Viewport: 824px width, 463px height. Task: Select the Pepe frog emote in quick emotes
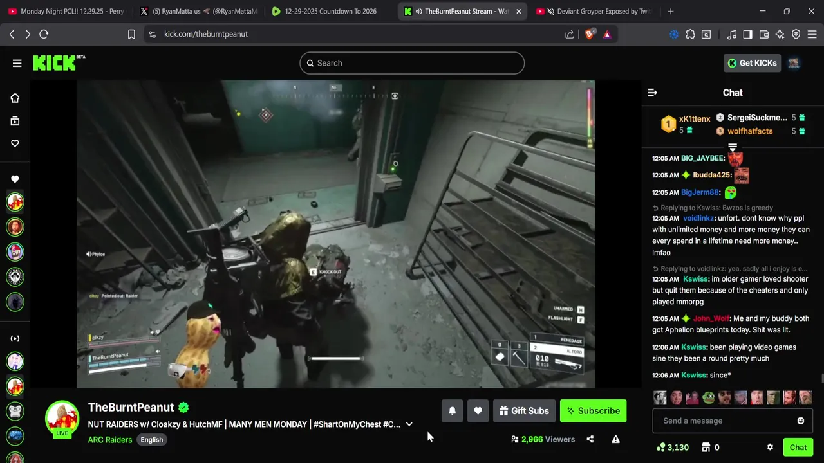click(x=709, y=397)
